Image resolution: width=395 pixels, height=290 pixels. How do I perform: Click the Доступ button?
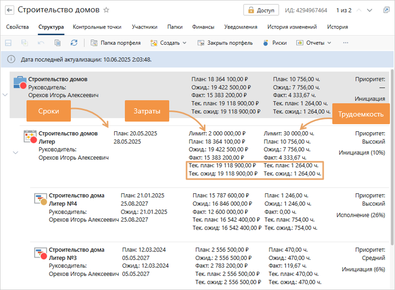click(x=260, y=10)
